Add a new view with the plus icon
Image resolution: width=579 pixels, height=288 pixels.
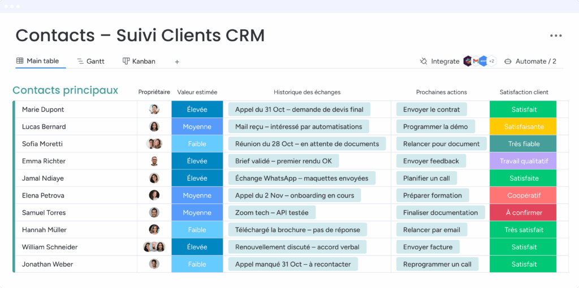pyautogui.click(x=177, y=62)
